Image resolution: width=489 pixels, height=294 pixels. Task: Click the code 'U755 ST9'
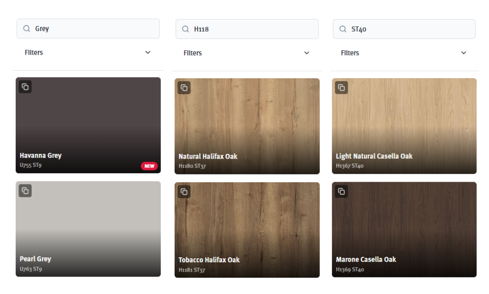point(30,165)
